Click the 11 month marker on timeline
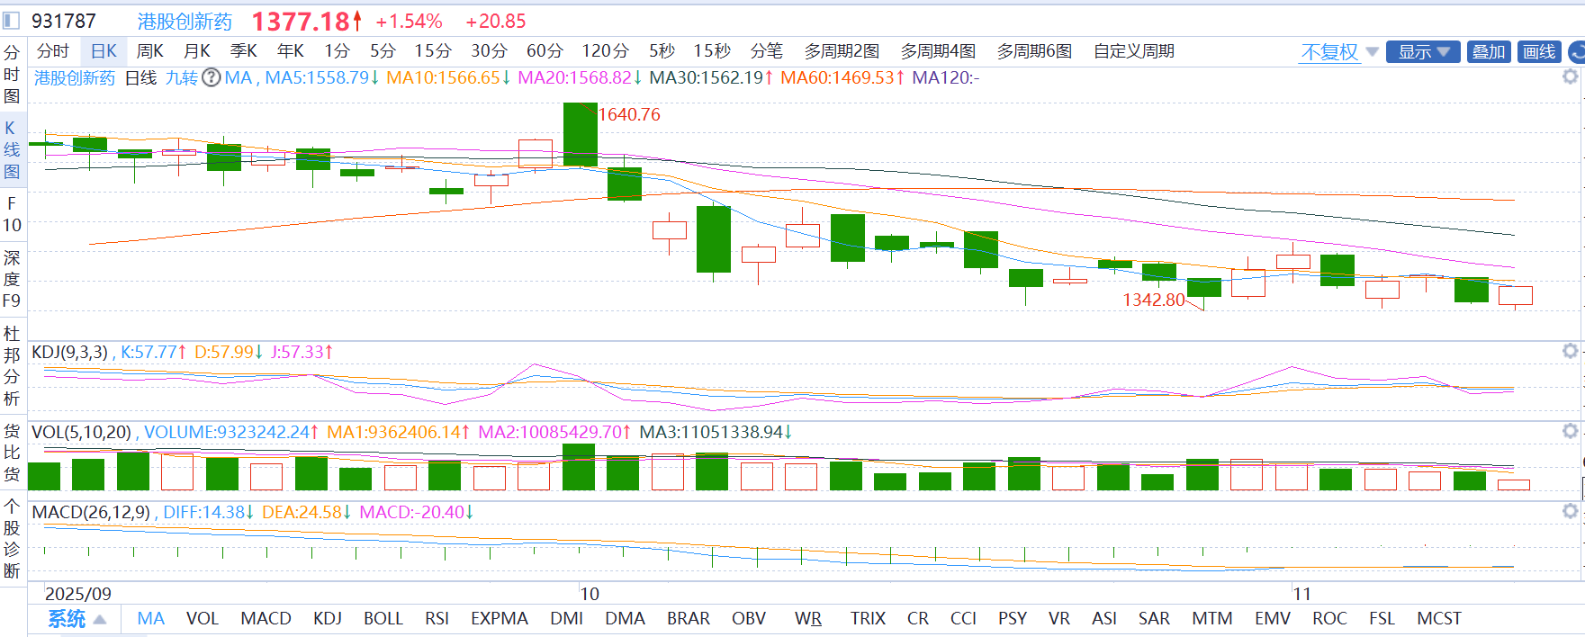The image size is (1585, 637). tap(1301, 594)
